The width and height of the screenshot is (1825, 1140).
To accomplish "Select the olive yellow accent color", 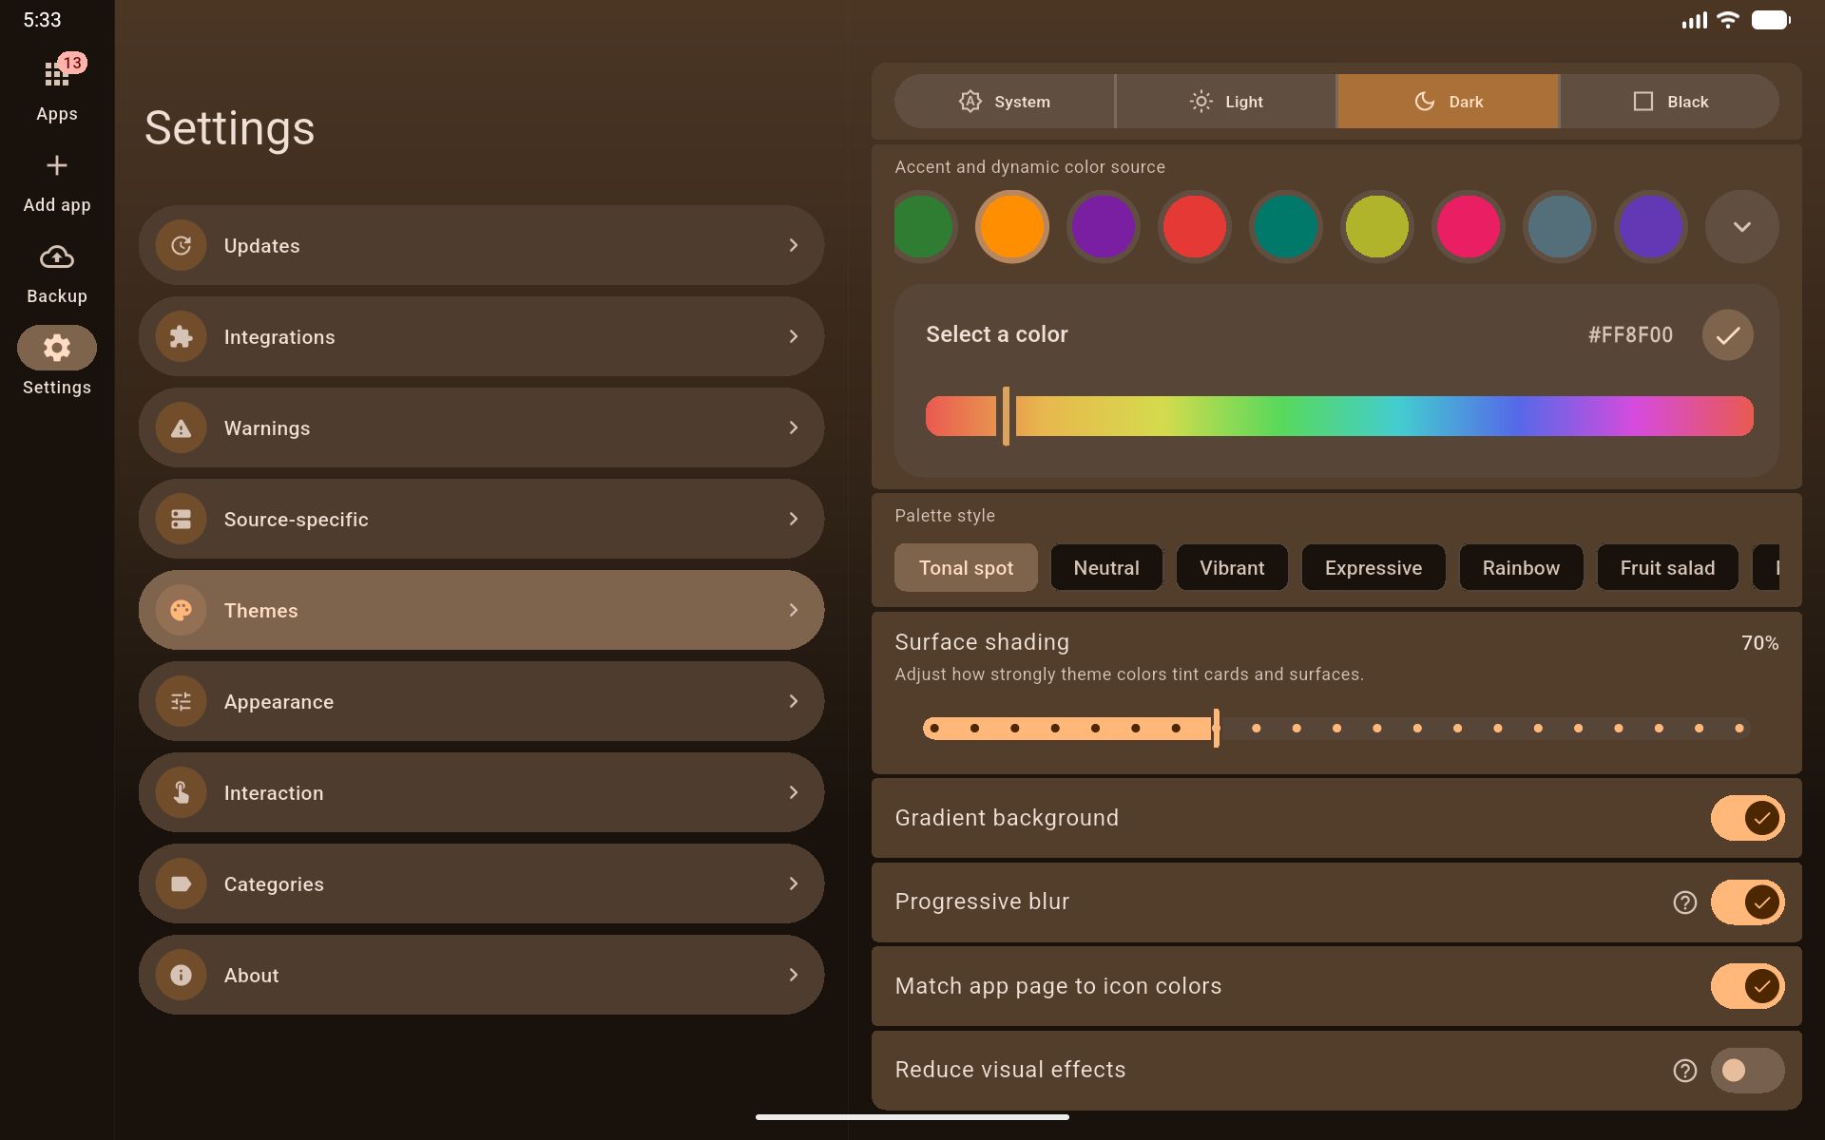I will [1376, 226].
